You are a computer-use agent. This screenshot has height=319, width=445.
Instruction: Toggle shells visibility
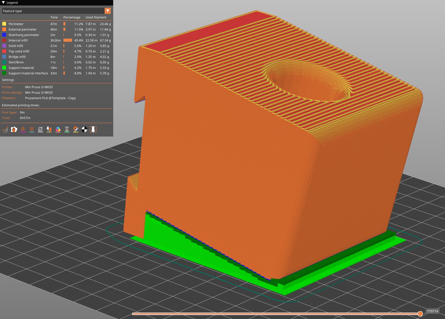tap(93, 129)
